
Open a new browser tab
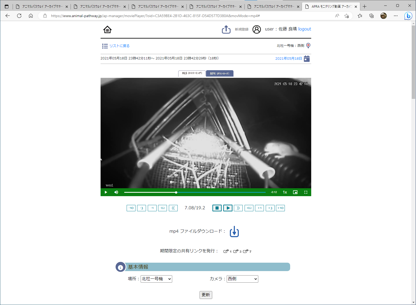coord(364,7)
